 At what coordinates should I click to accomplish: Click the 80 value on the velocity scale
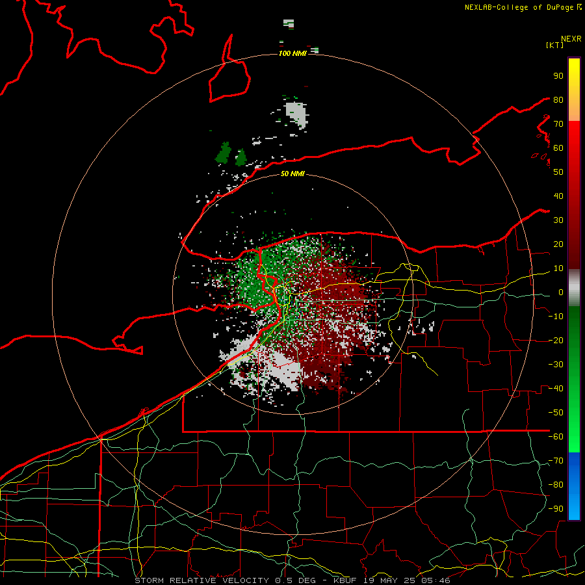(558, 99)
